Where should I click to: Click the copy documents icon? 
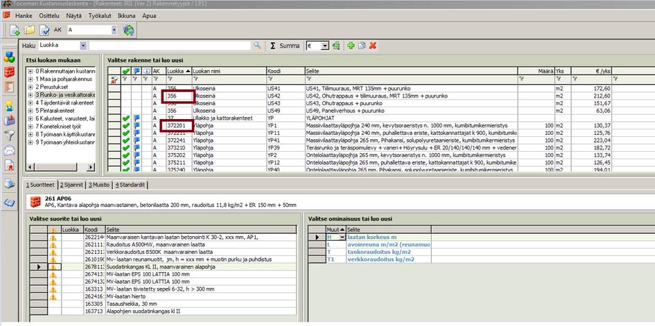tap(362, 46)
